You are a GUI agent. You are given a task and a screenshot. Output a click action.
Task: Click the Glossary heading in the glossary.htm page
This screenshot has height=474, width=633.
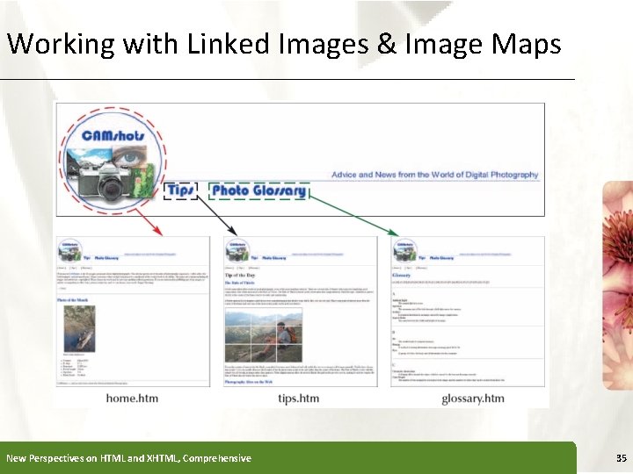tap(401, 276)
